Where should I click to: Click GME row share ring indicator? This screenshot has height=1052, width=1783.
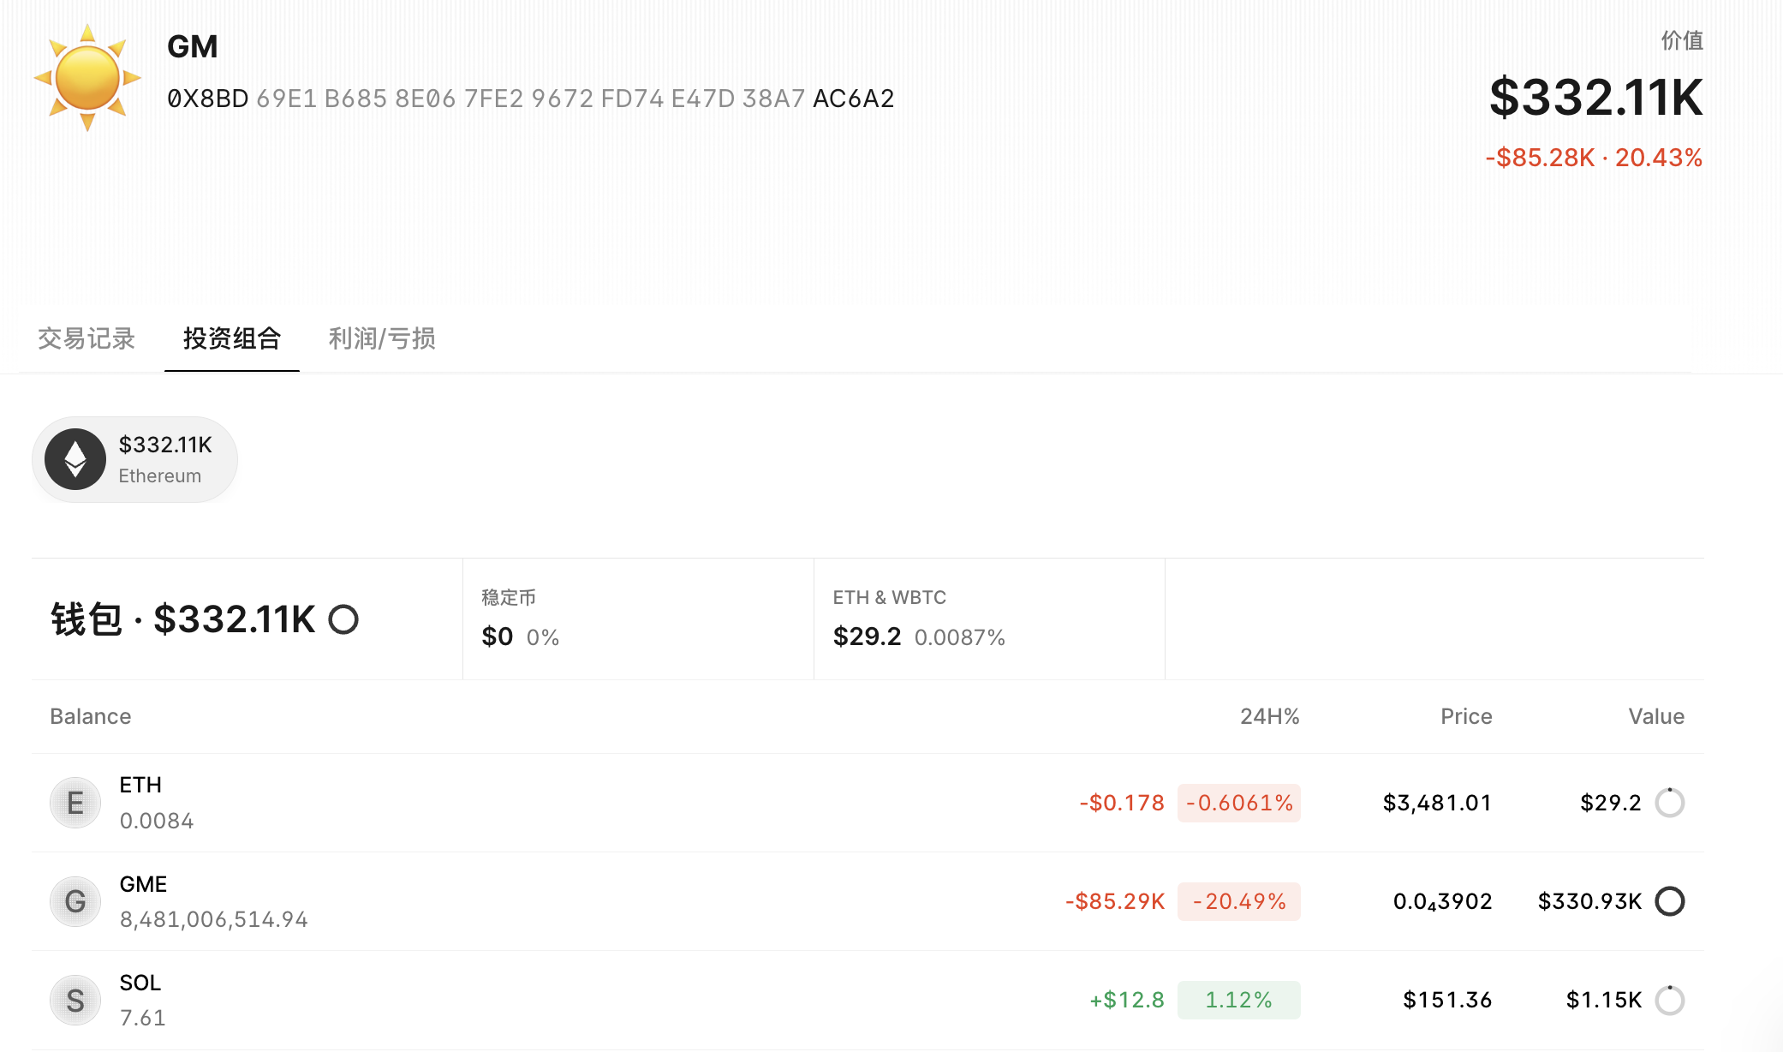[1669, 901]
